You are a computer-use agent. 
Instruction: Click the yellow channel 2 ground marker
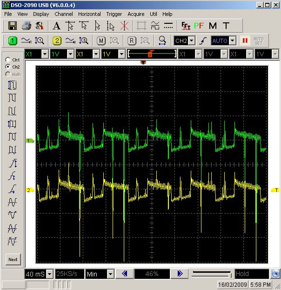click(x=30, y=190)
